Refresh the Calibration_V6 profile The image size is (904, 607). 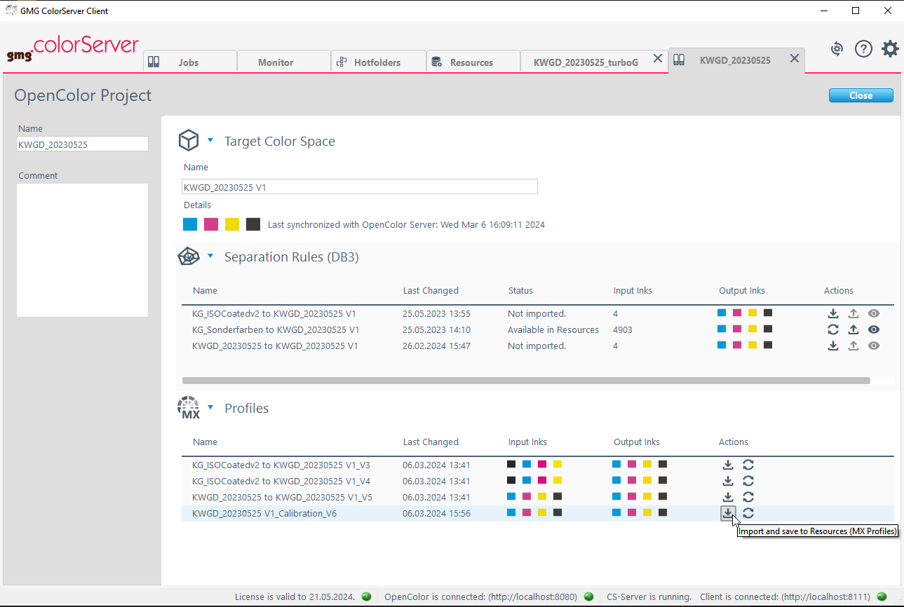pyautogui.click(x=748, y=513)
